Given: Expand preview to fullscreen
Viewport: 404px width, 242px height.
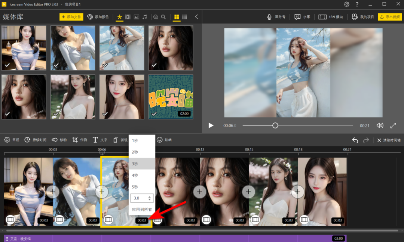Looking at the screenshot, I should 393,125.
